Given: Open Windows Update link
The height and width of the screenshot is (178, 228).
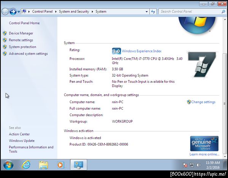Looking at the screenshot, I should click(x=22, y=141).
